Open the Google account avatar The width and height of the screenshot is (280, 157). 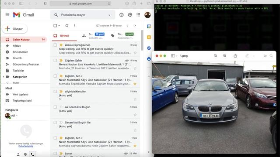147,15
